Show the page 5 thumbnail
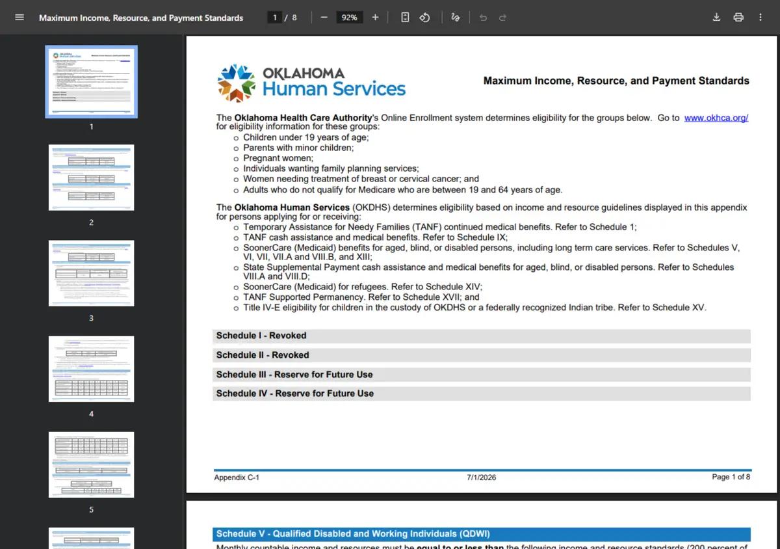The image size is (780, 549). point(91,464)
